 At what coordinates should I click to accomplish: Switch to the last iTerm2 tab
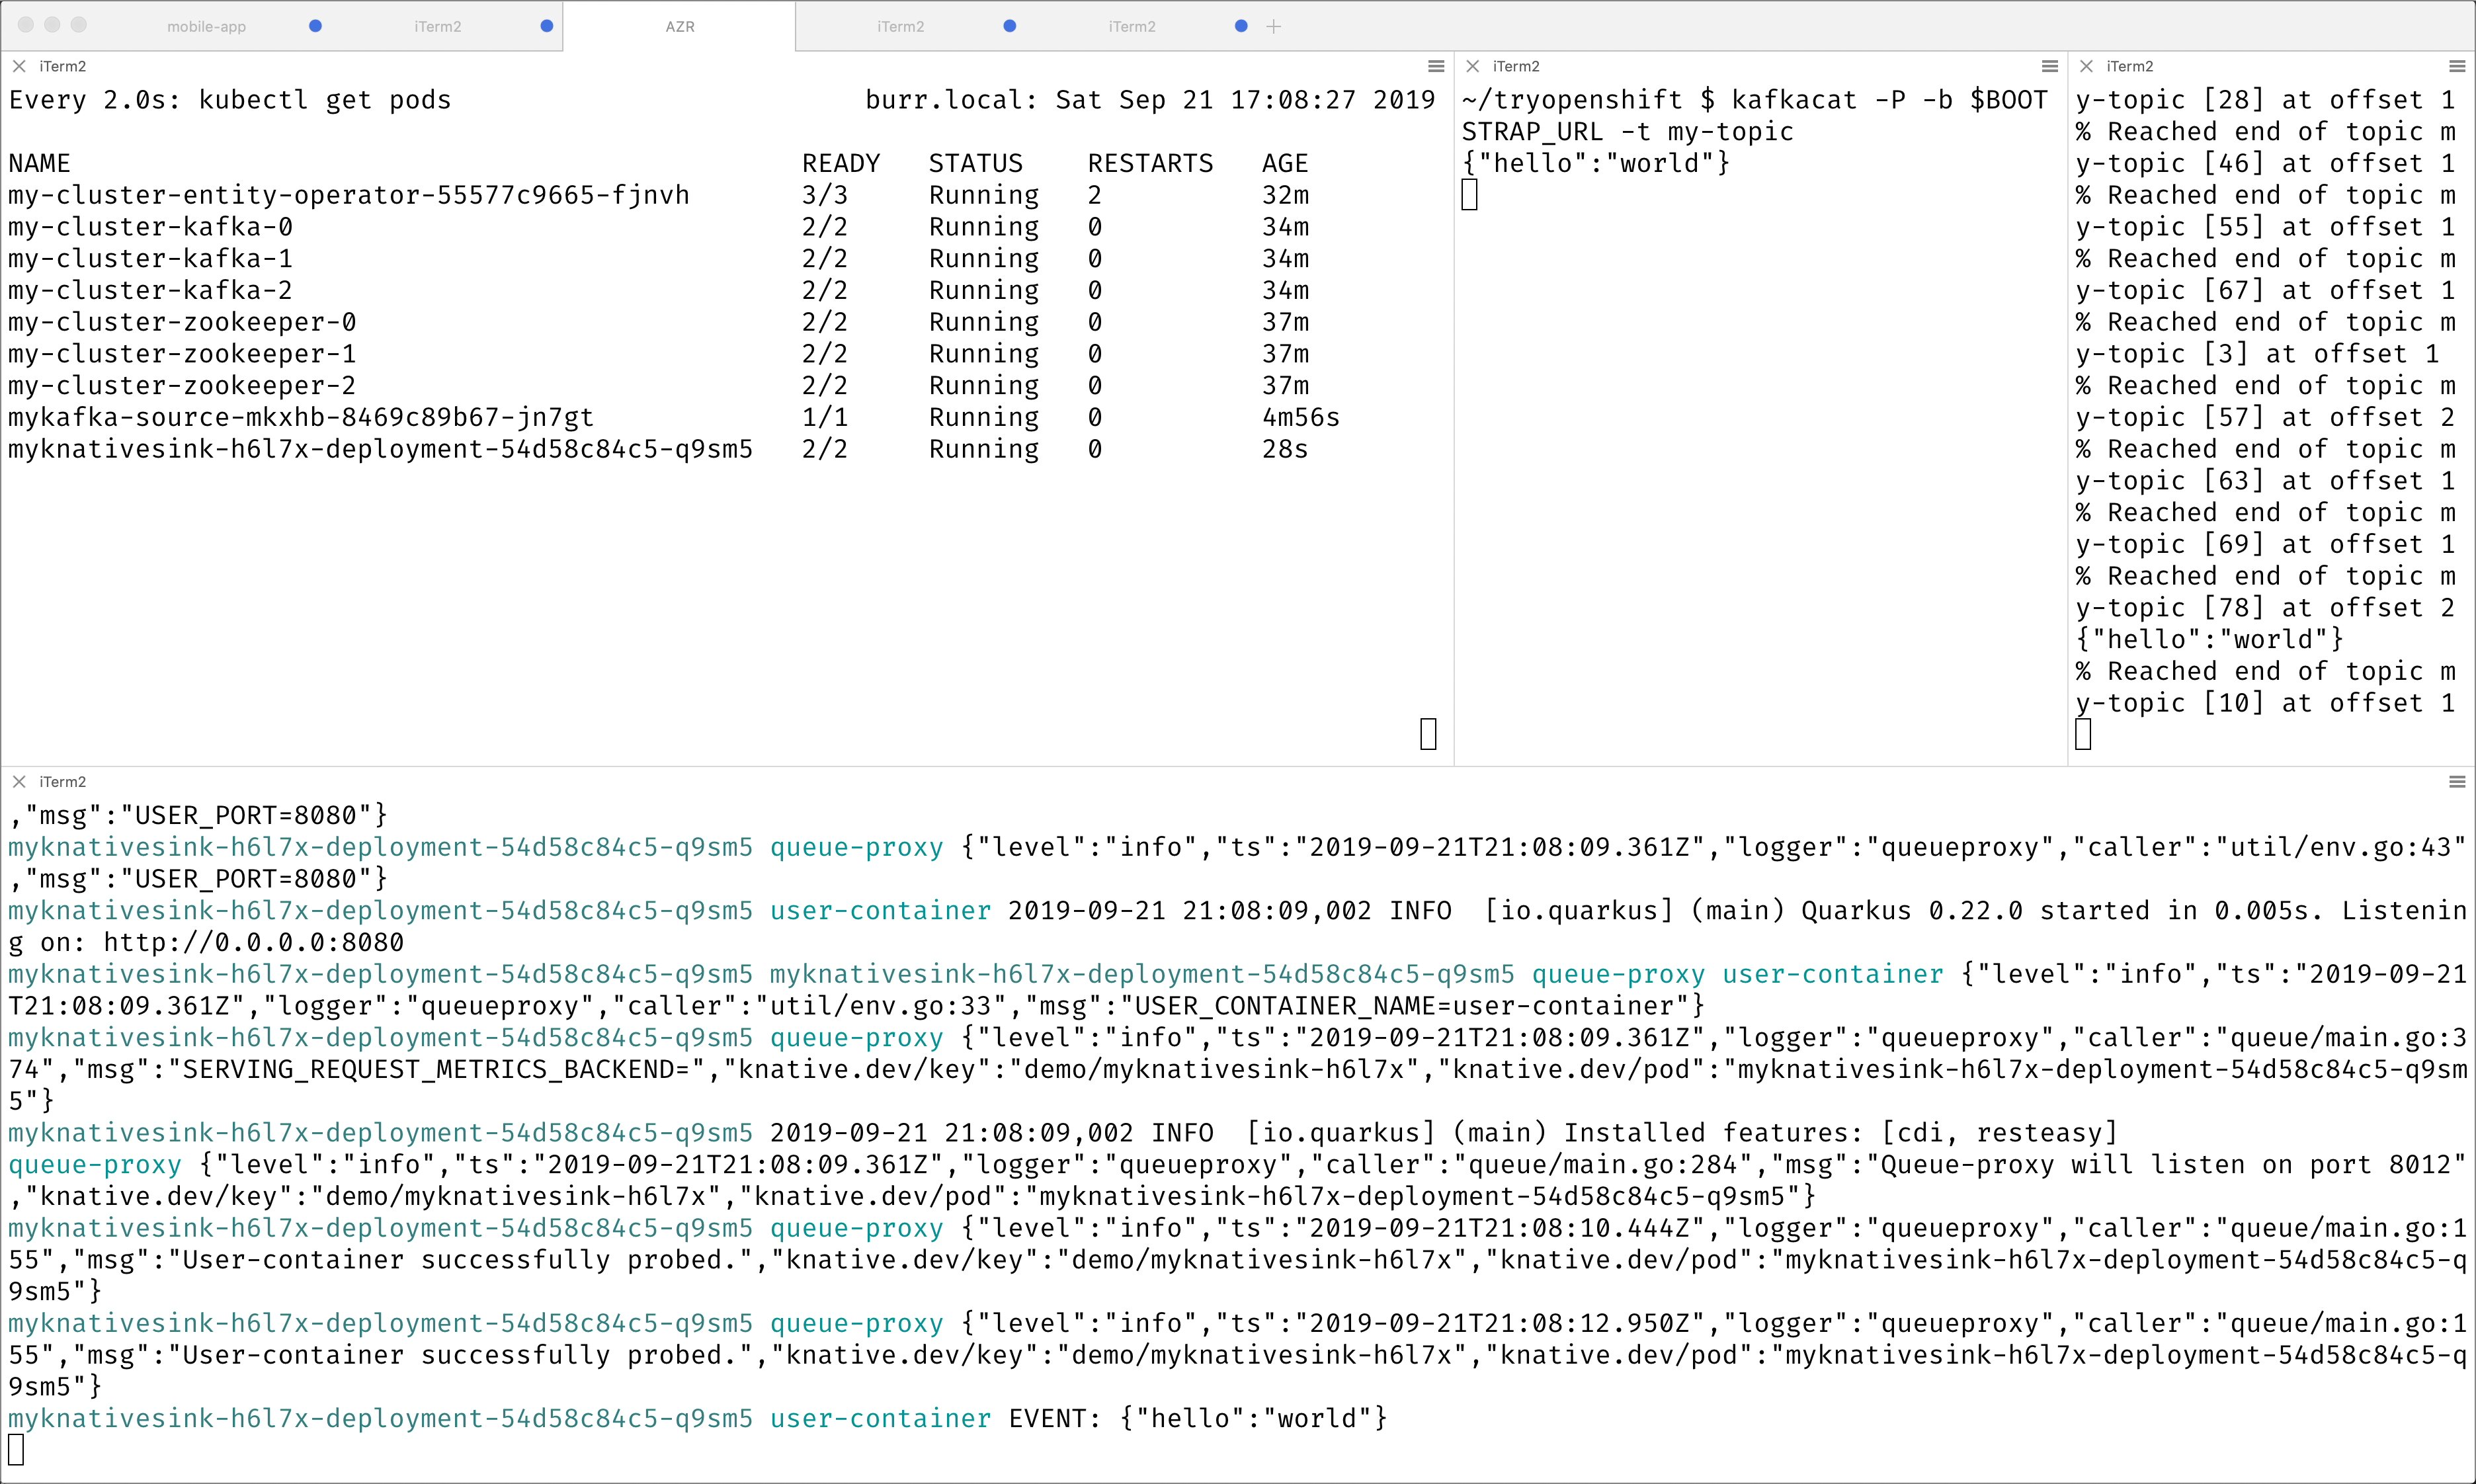1131,26
